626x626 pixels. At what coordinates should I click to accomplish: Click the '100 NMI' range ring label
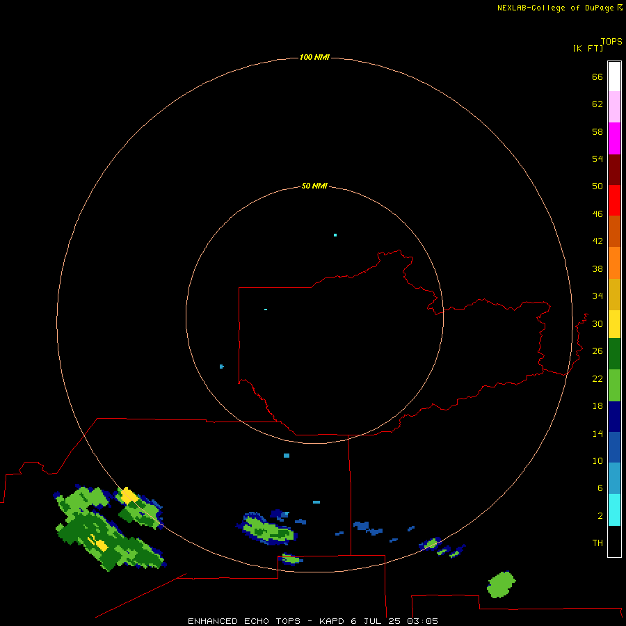[x=314, y=57]
